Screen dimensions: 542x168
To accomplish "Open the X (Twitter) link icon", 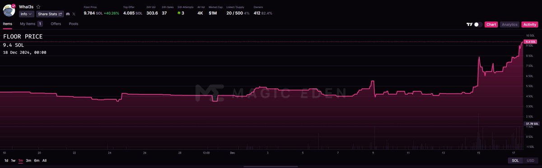I will click(x=74, y=14).
